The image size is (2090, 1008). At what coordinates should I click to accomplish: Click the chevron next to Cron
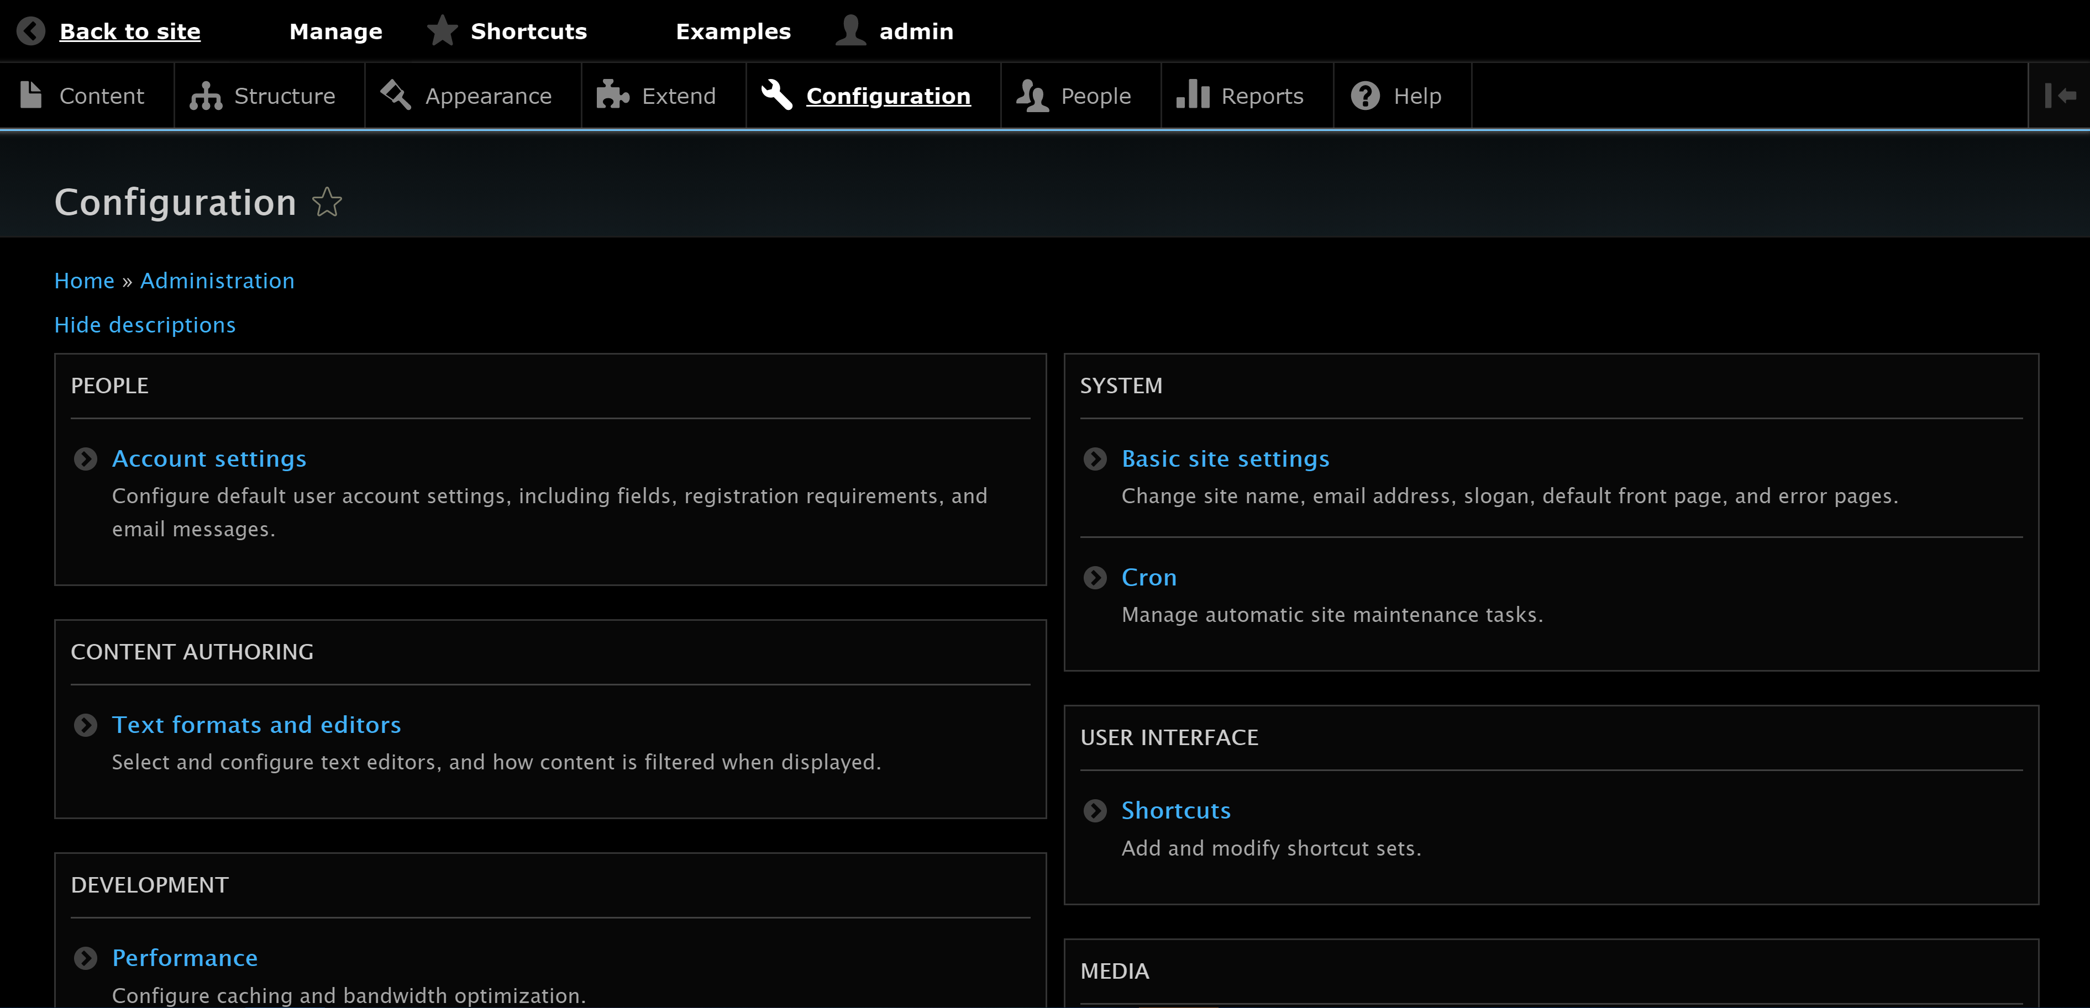click(x=1095, y=577)
